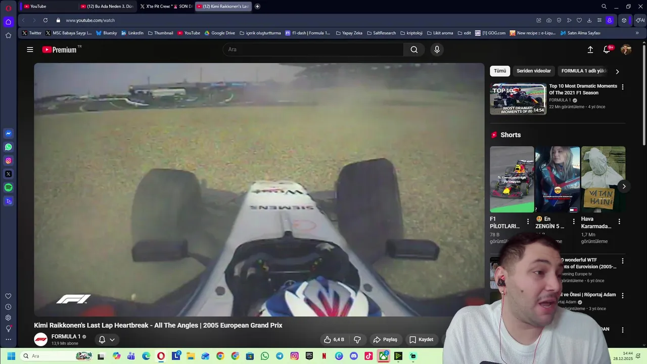
Task: Open the YouTube hamburger guide menu
Action: 30,50
